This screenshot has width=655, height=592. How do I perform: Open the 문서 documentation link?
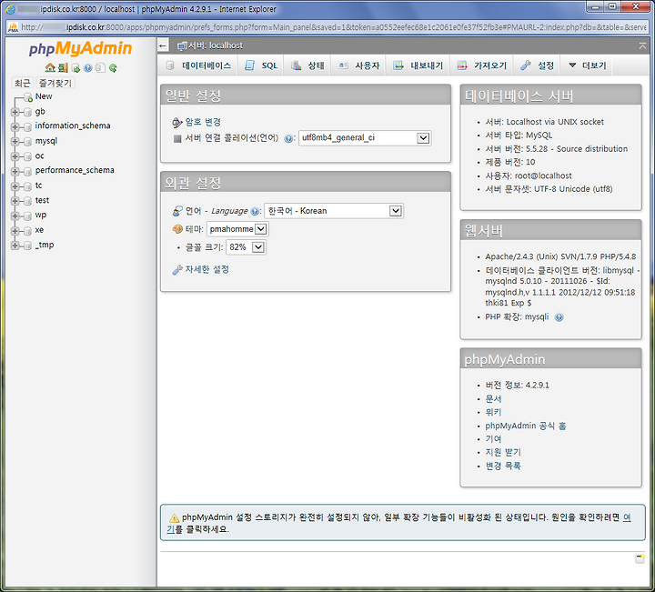pos(493,399)
